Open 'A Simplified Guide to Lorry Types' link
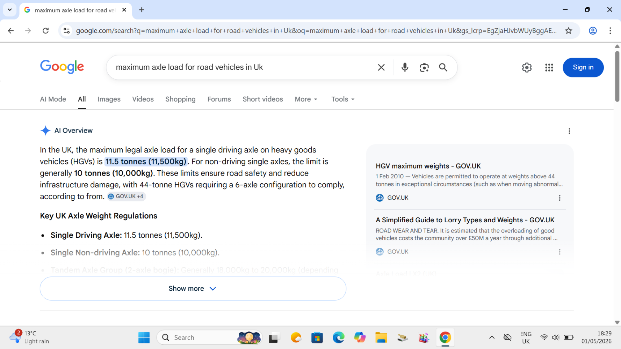The height and width of the screenshot is (349, 621). (x=465, y=220)
